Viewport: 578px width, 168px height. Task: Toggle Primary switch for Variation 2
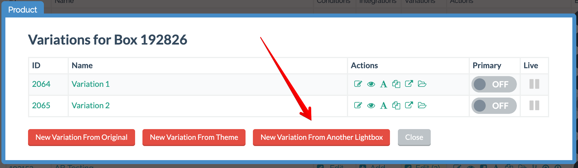coord(494,106)
